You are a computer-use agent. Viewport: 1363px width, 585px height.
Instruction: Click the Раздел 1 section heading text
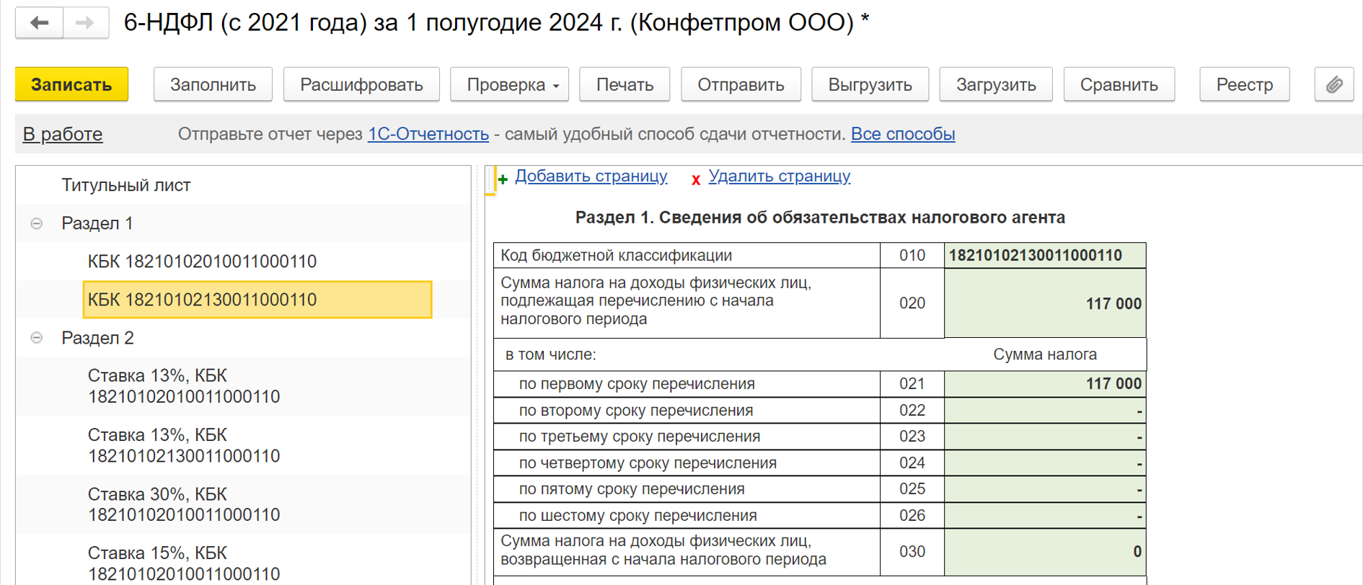click(820, 218)
